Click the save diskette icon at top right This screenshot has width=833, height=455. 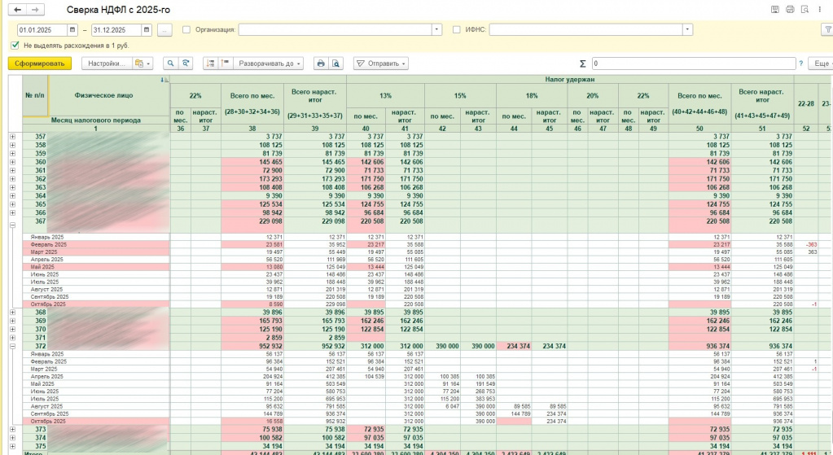click(774, 9)
